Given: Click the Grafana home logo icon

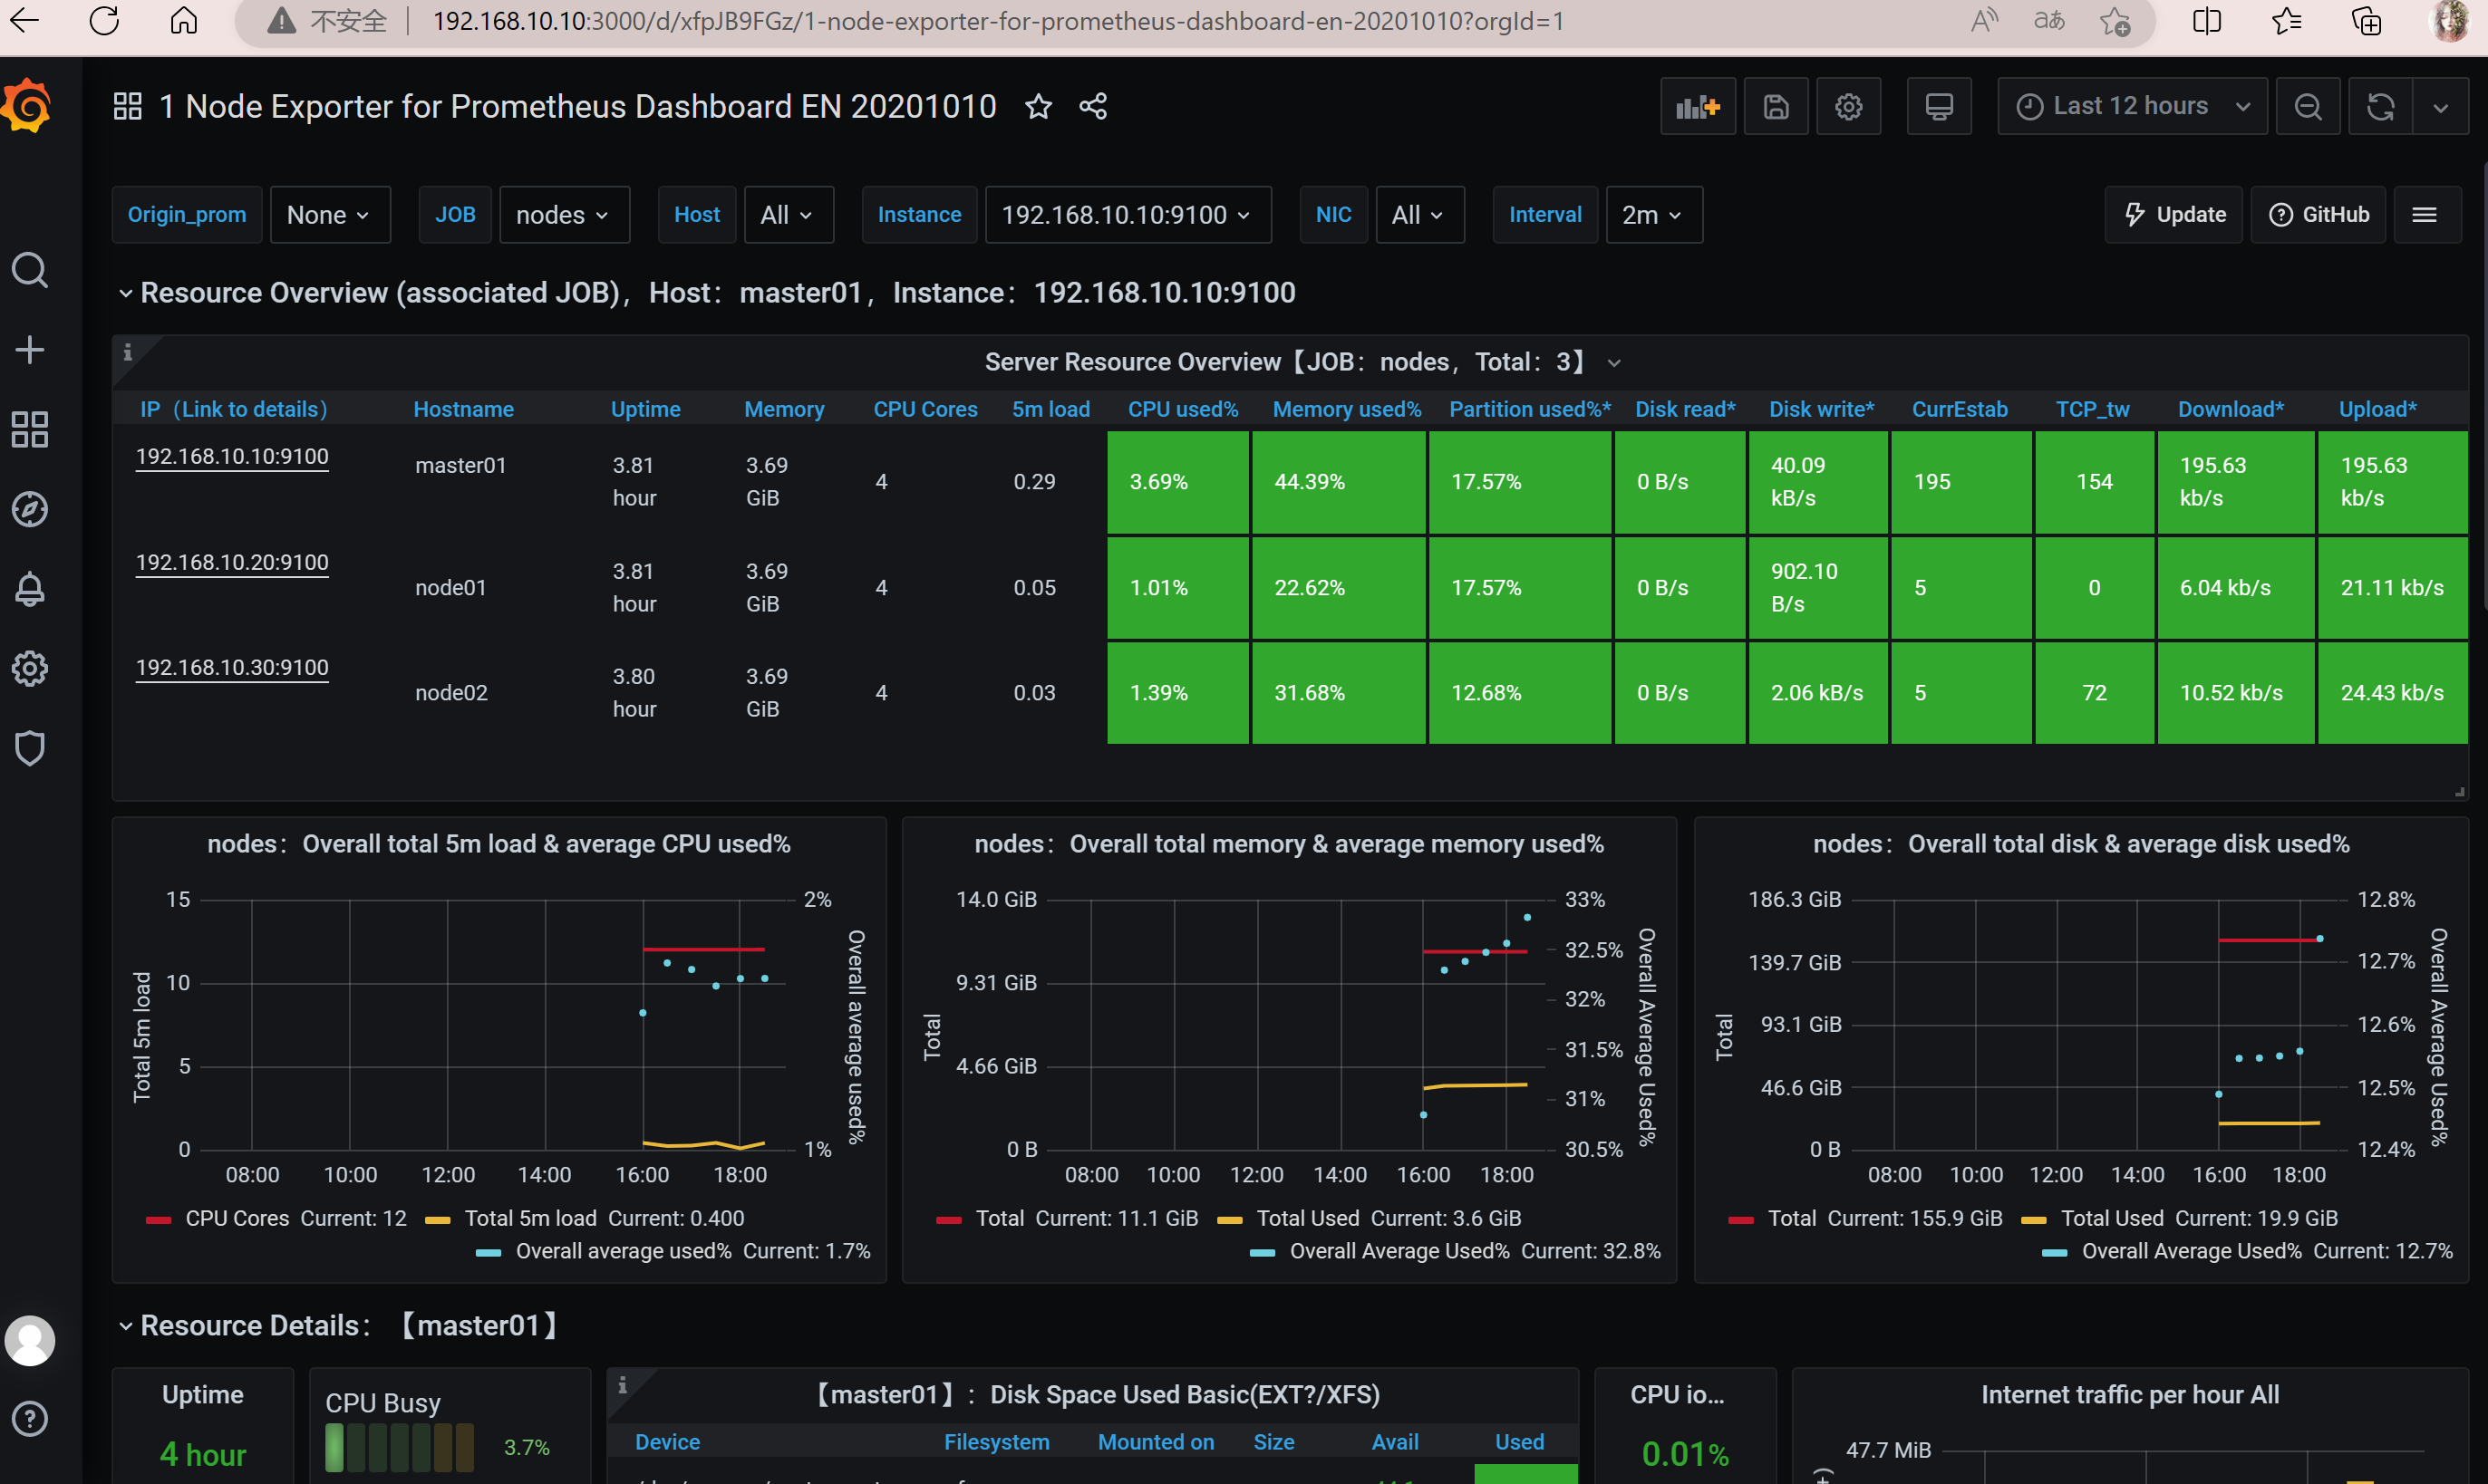Looking at the screenshot, I should click(28, 106).
